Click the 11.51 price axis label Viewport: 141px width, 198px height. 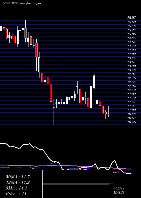tap(131, 102)
